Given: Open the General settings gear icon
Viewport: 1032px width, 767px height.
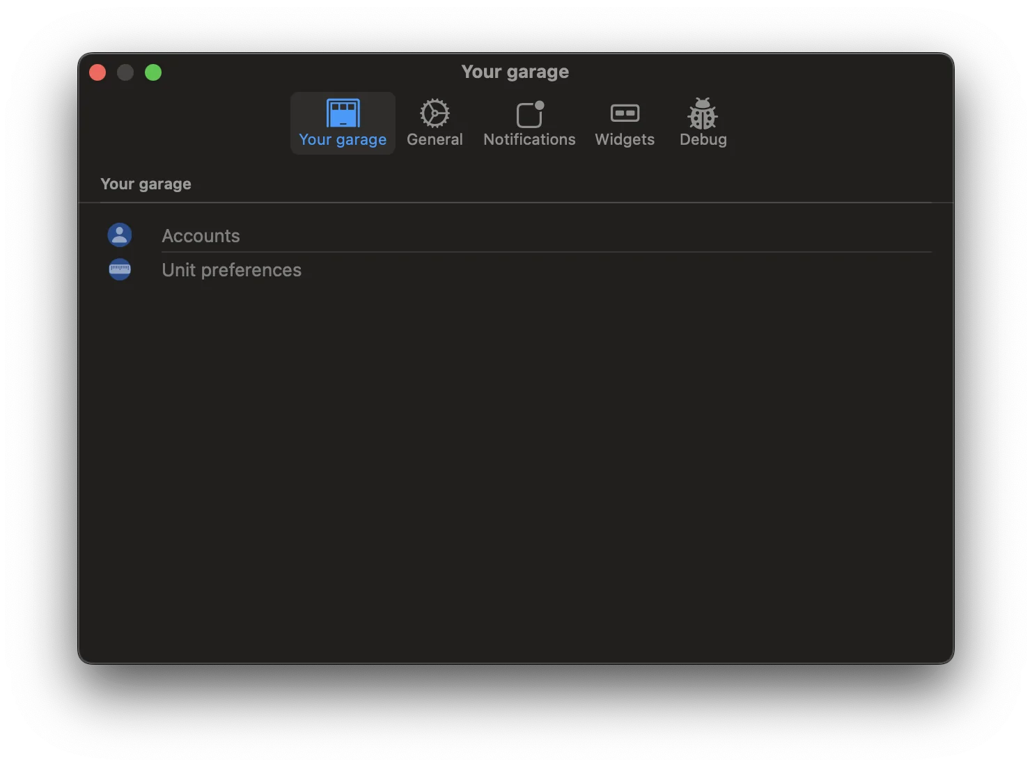Looking at the screenshot, I should (x=435, y=113).
